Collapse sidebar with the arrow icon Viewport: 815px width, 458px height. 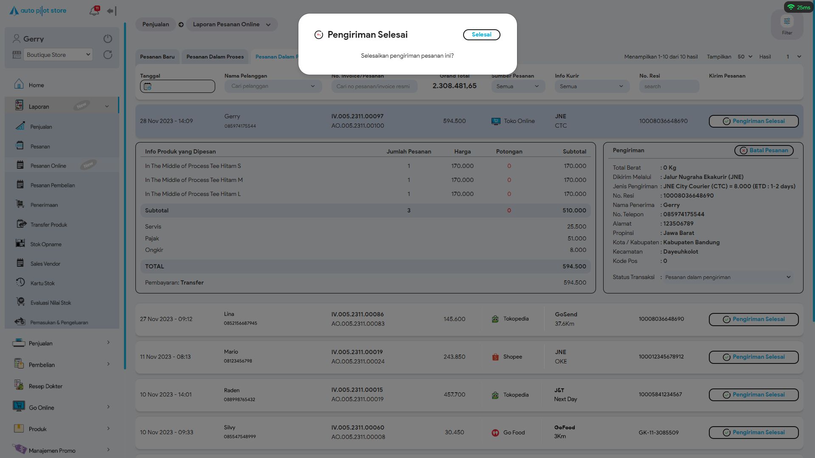(111, 11)
